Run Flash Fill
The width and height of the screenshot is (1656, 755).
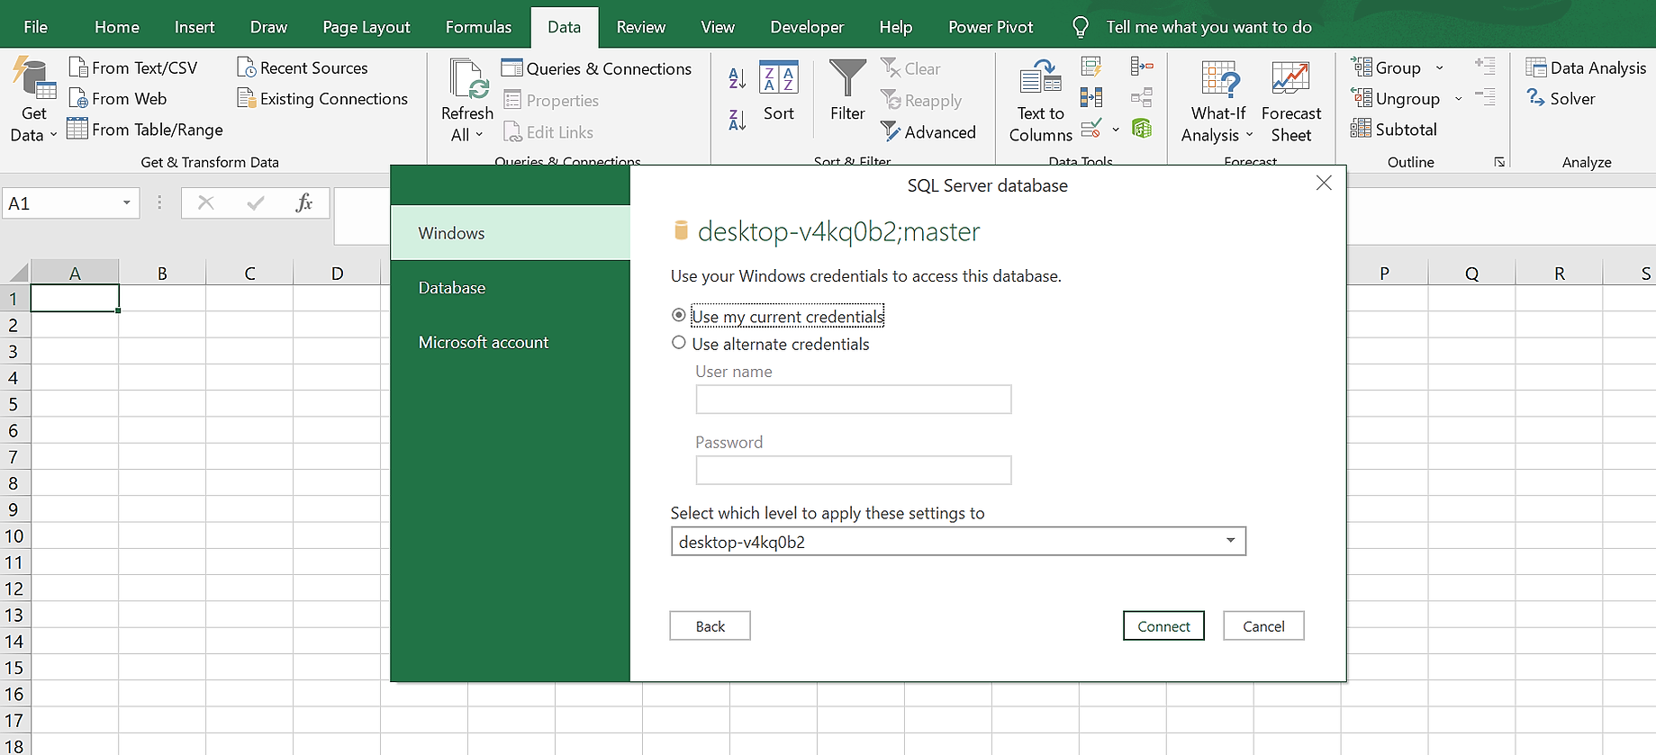pyautogui.click(x=1091, y=67)
